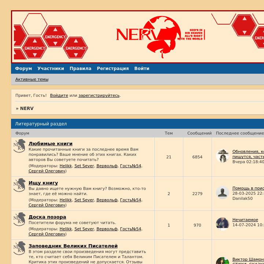264x264 pixels.
Task: Click Войти in the top navigation bar
Action: (x=142, y=69)
